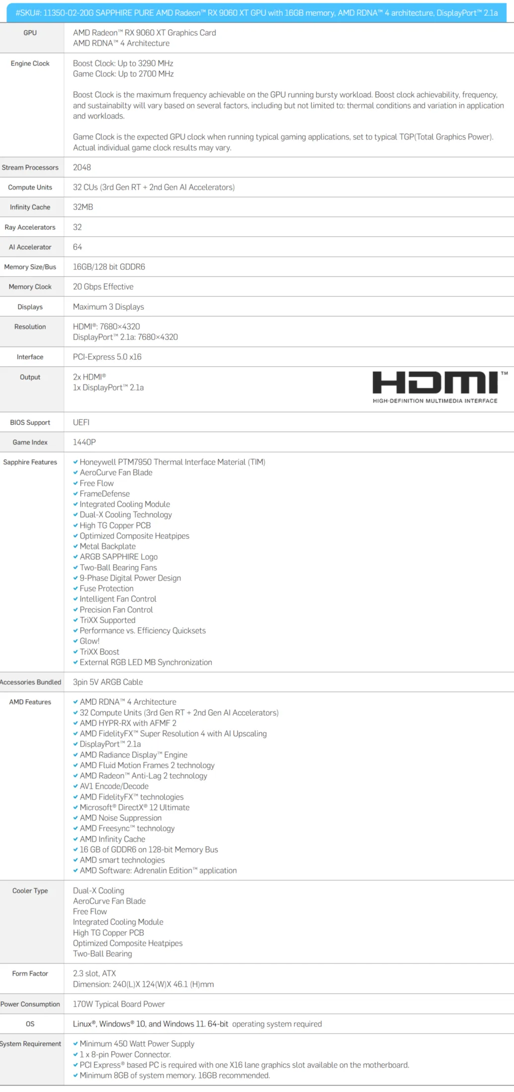514x1092 pixels.
Task: Click the "TriXX Supported" feature
Action: click(108, 620)
